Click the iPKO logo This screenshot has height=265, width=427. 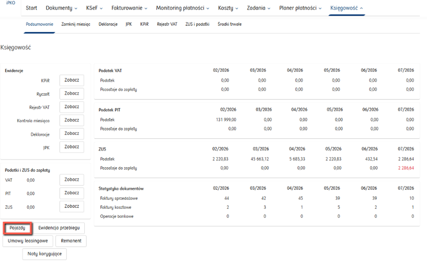(11, 3)
